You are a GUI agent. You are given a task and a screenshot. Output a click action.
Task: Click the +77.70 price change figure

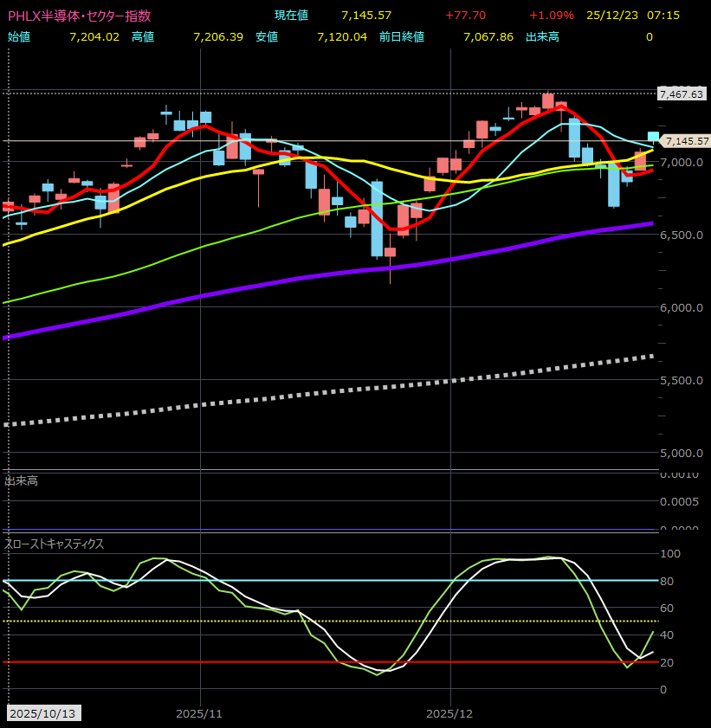pos(466,16)
